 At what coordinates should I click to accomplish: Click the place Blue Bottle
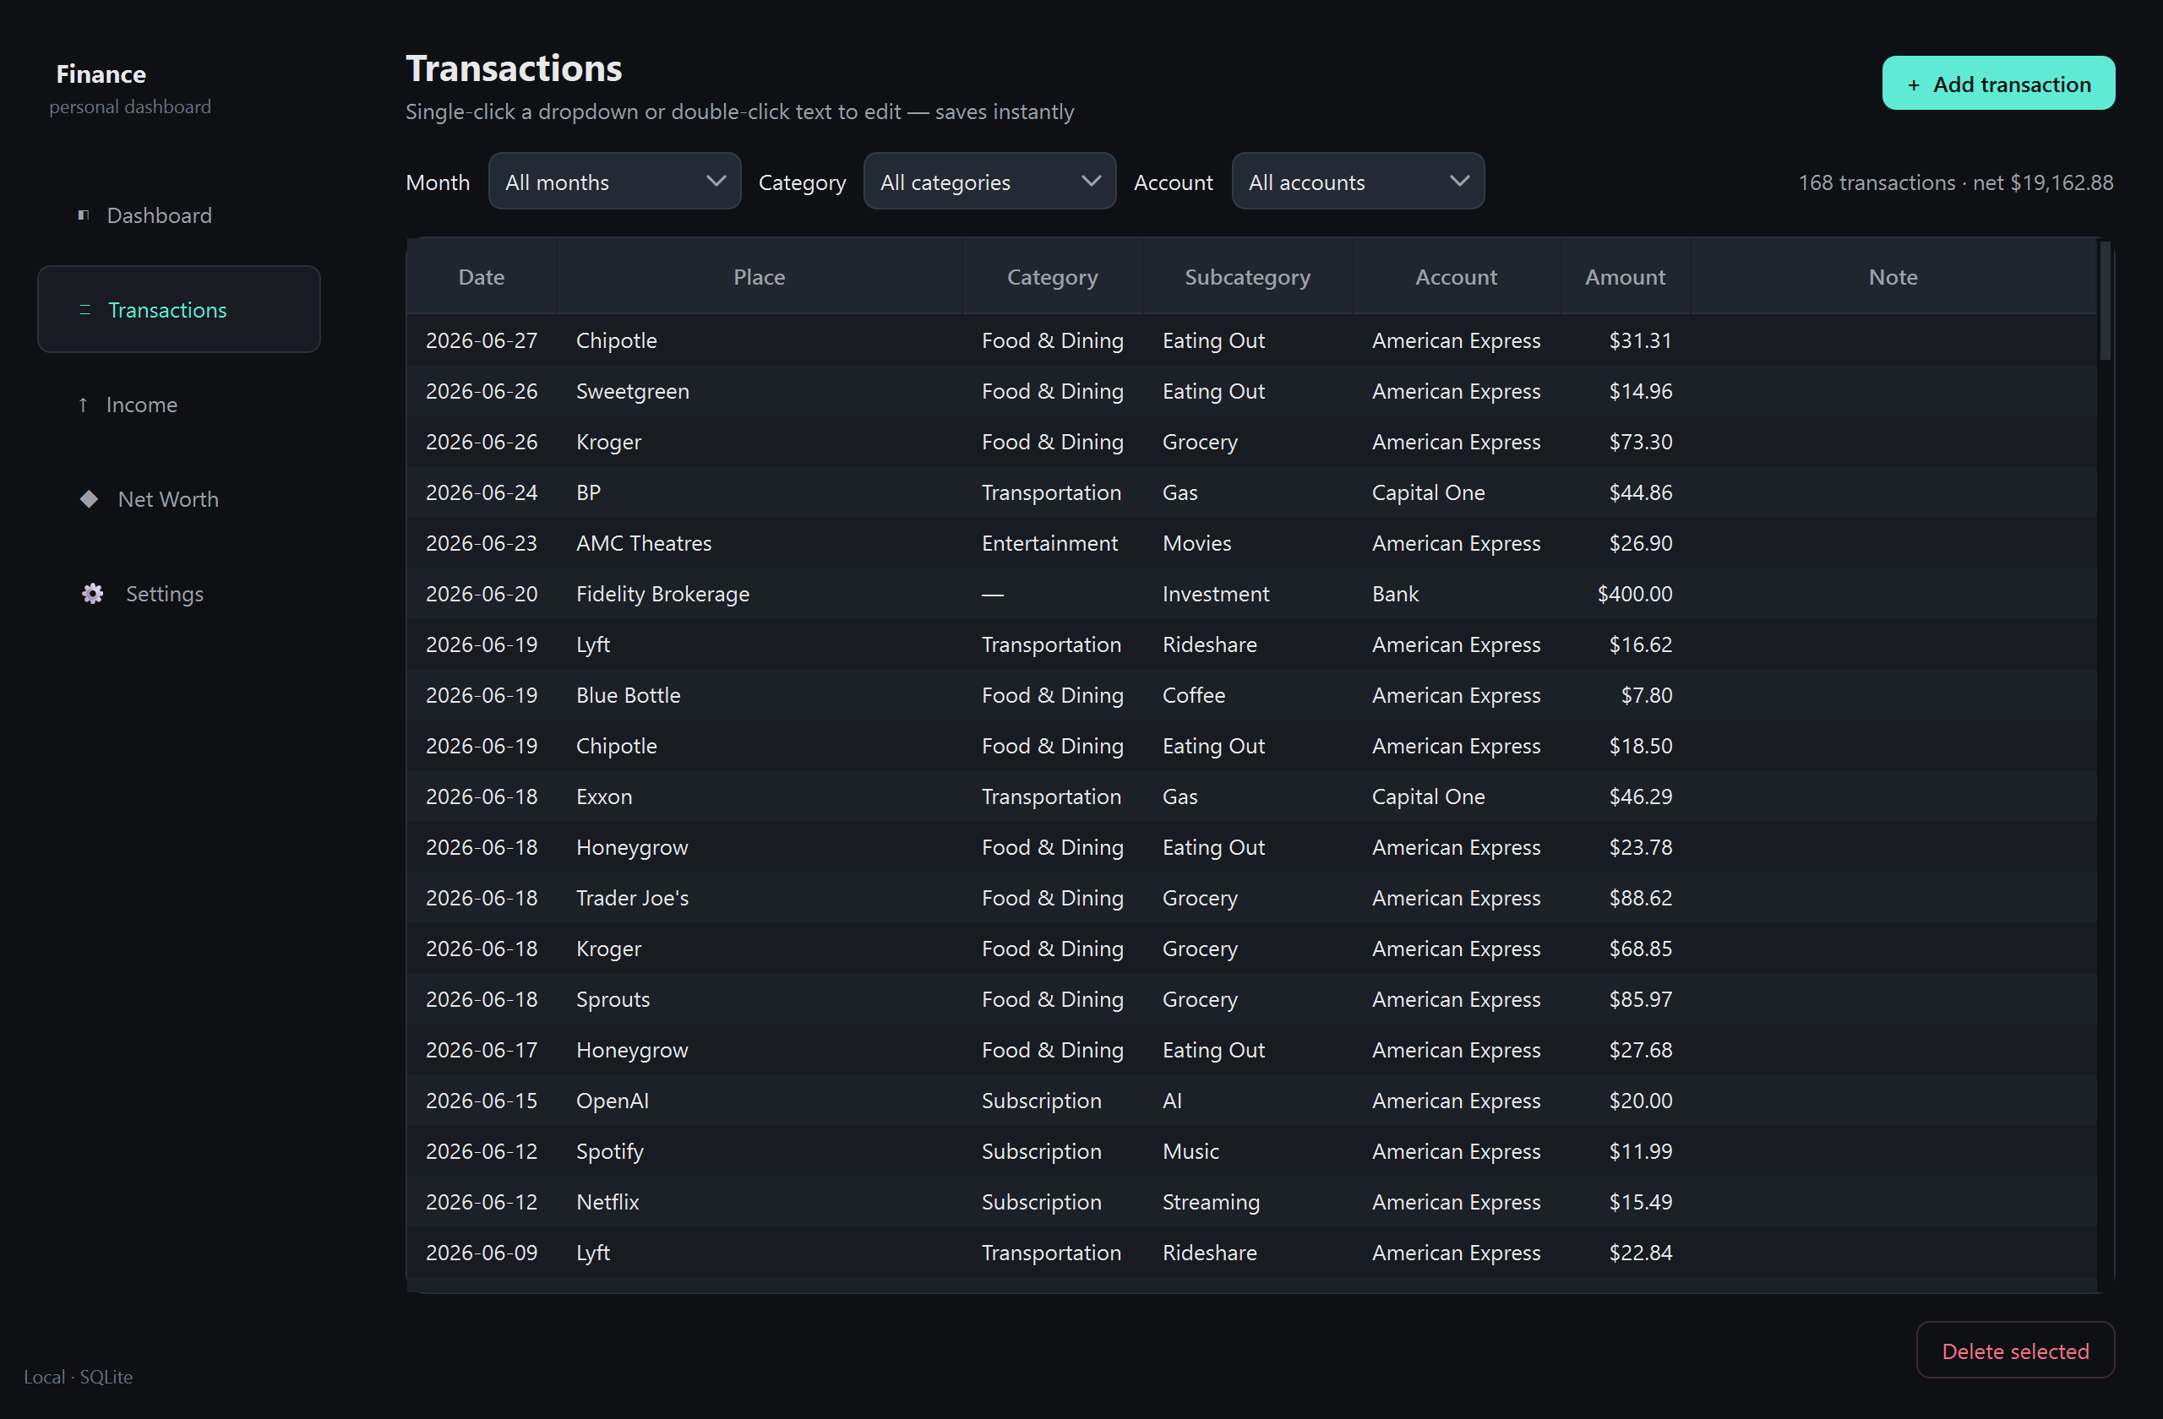tap(628, 695)
